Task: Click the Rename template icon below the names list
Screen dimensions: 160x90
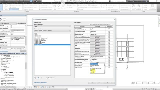Action: coord(38,78)
